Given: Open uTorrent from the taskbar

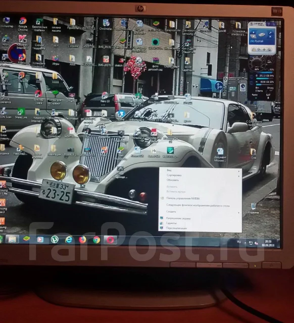Looking at the screenshot, I should [55, 240].
